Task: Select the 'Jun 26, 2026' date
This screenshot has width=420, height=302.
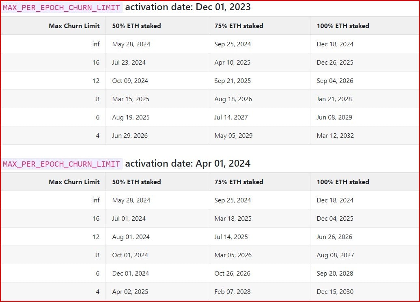Action: tap(334, 237)
